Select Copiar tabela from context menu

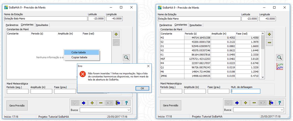coord(81,57)
